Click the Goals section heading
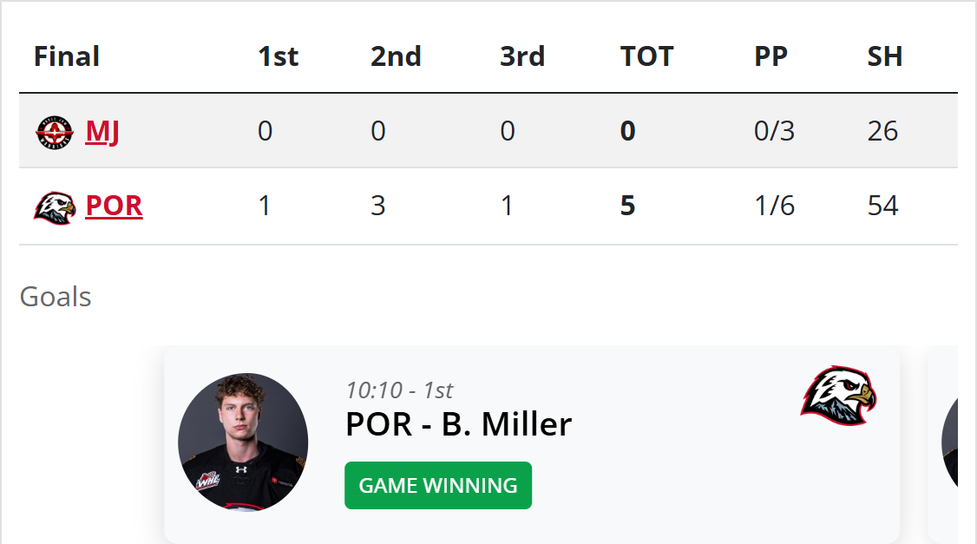The width and height of the screenshot is (977, 544). [56, 297]
